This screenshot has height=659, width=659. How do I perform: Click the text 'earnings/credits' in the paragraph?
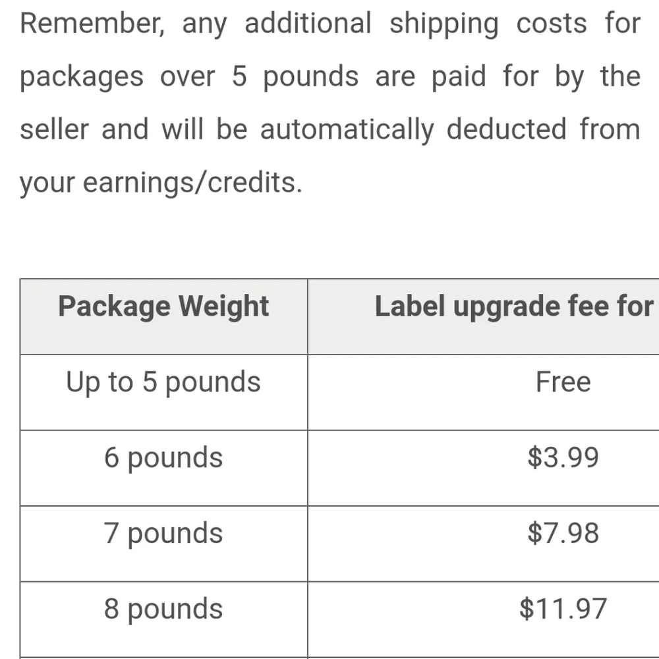192,183
